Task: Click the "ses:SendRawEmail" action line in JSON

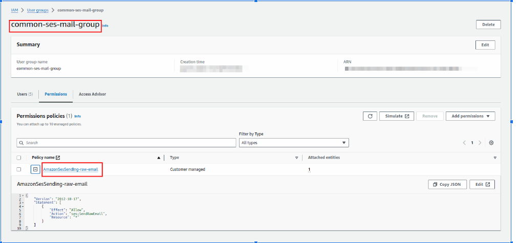Action: 78,213
